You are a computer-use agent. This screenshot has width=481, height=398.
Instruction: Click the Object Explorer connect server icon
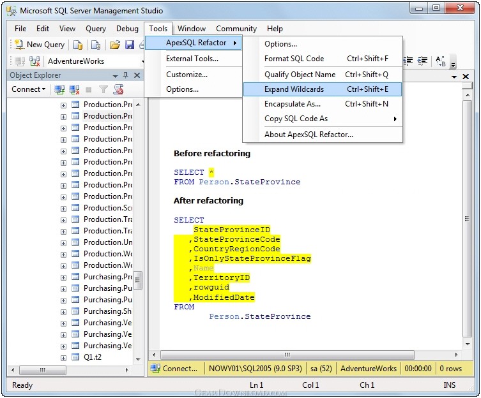(59, 89)
